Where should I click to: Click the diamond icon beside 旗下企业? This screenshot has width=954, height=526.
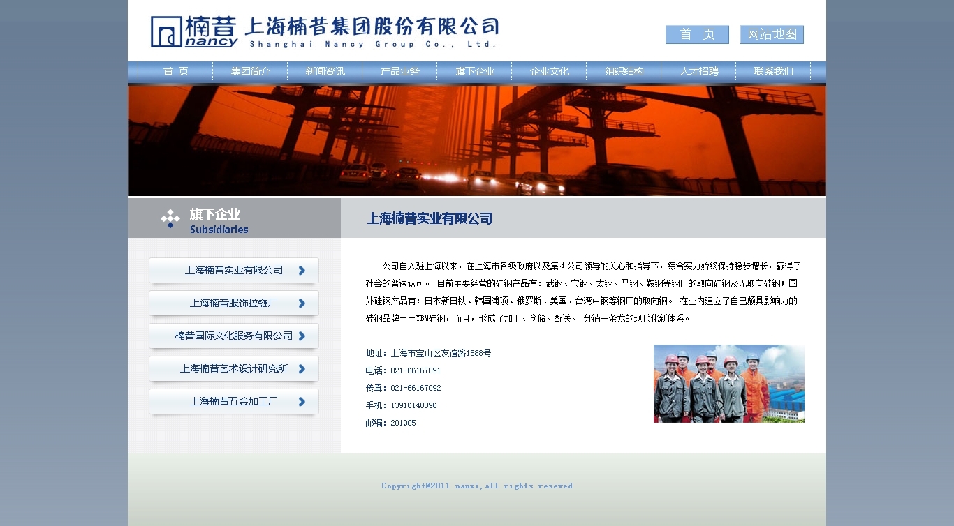point(170,218)
